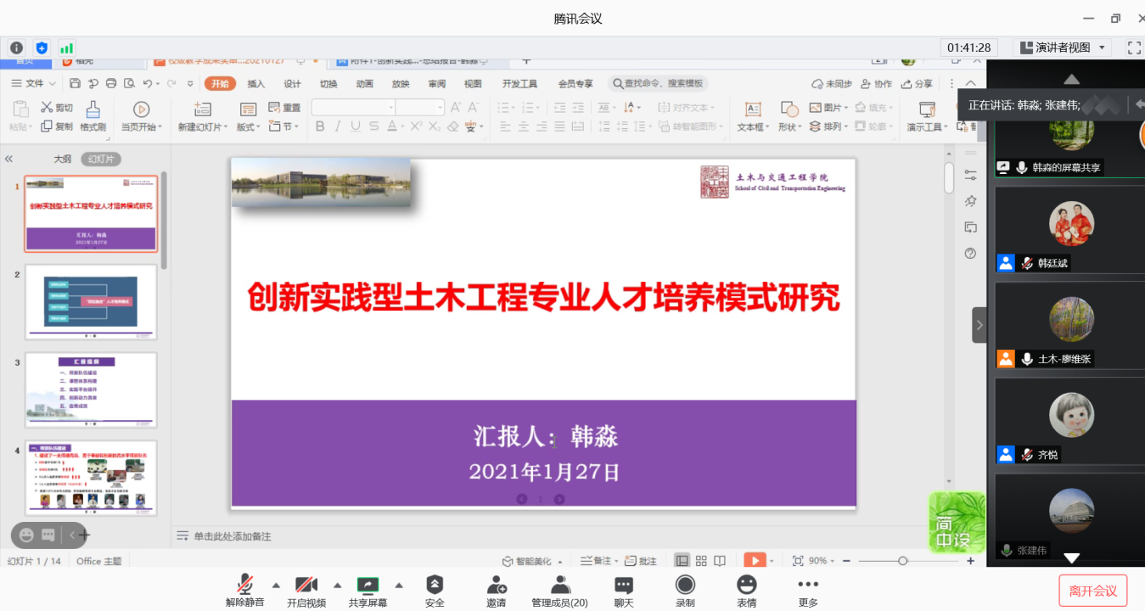1145x611 pixels.
Task: Open the invite participants icon
Action: [497, 585]
